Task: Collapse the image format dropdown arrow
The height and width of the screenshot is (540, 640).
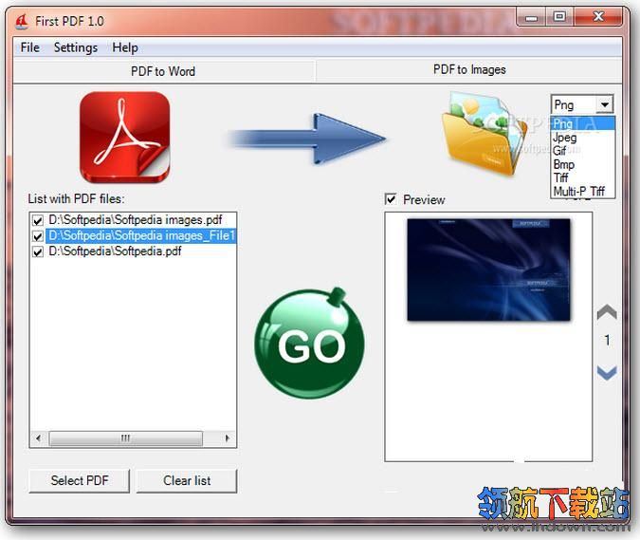Action: click(x=605, y=104)
